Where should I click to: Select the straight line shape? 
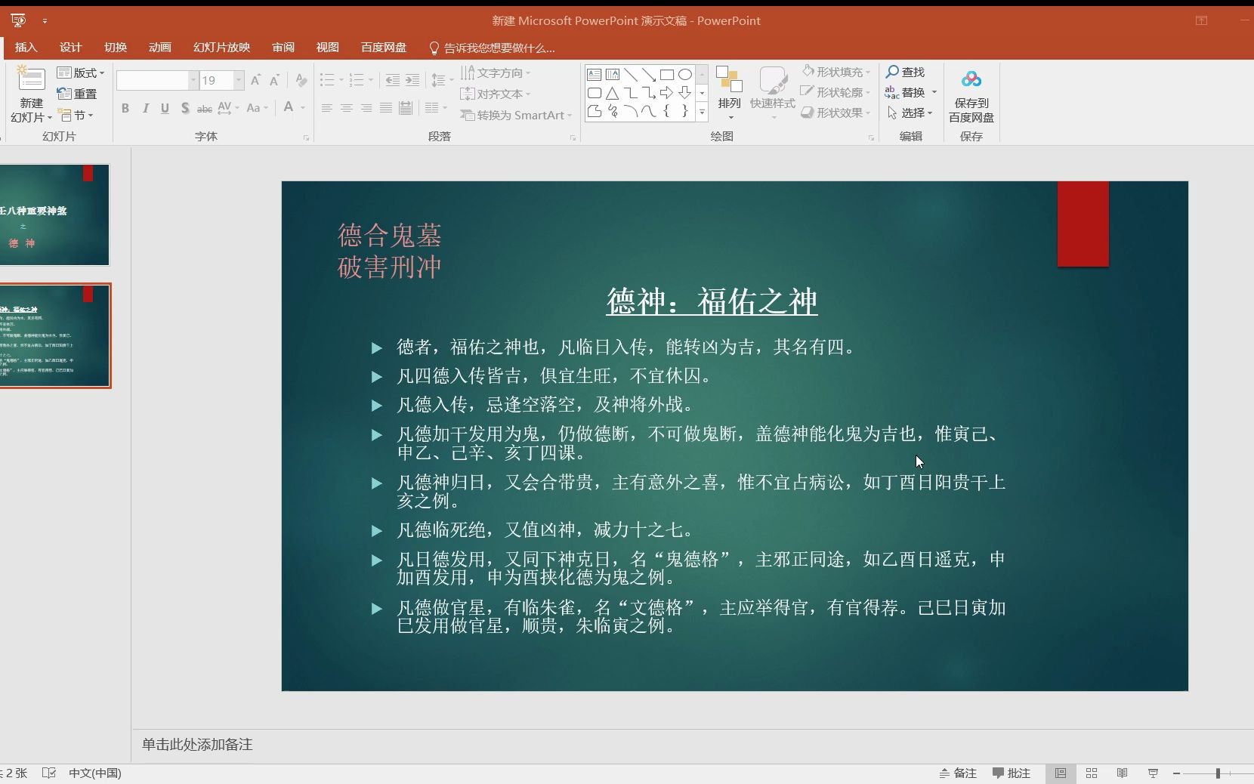[631, 74]
